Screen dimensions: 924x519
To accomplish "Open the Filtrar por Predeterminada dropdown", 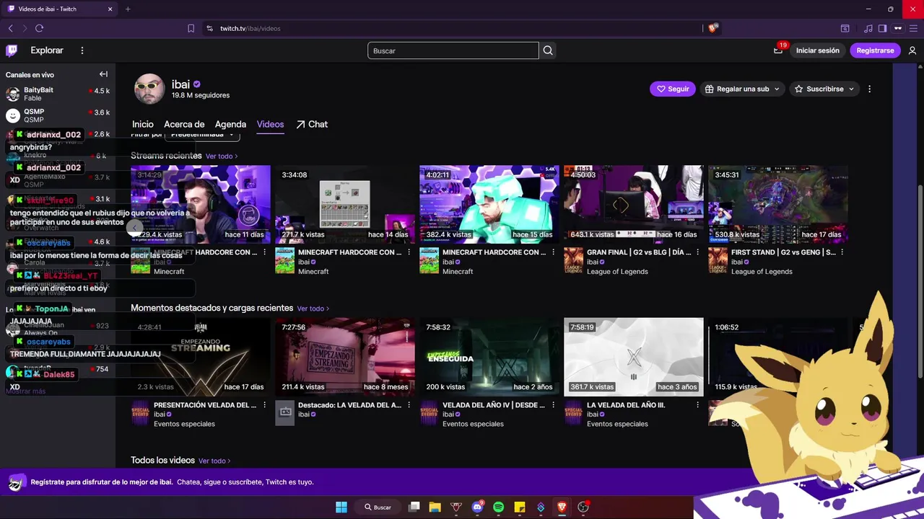I will (x=203, y=135).
